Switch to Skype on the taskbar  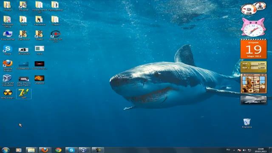[x=71, y=150]
